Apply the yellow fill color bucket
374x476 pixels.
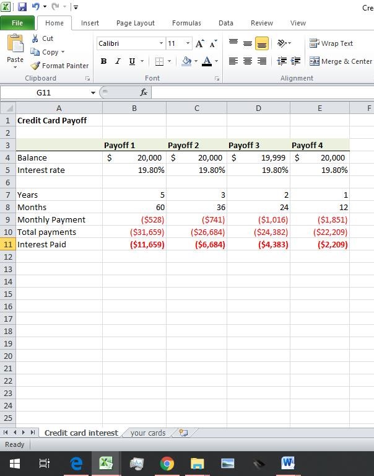pos(186,61)
